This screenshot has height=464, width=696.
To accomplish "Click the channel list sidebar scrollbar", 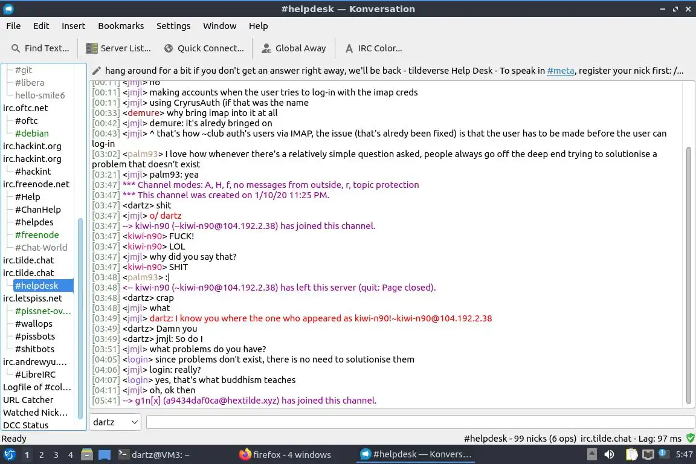I will (80, 318).
